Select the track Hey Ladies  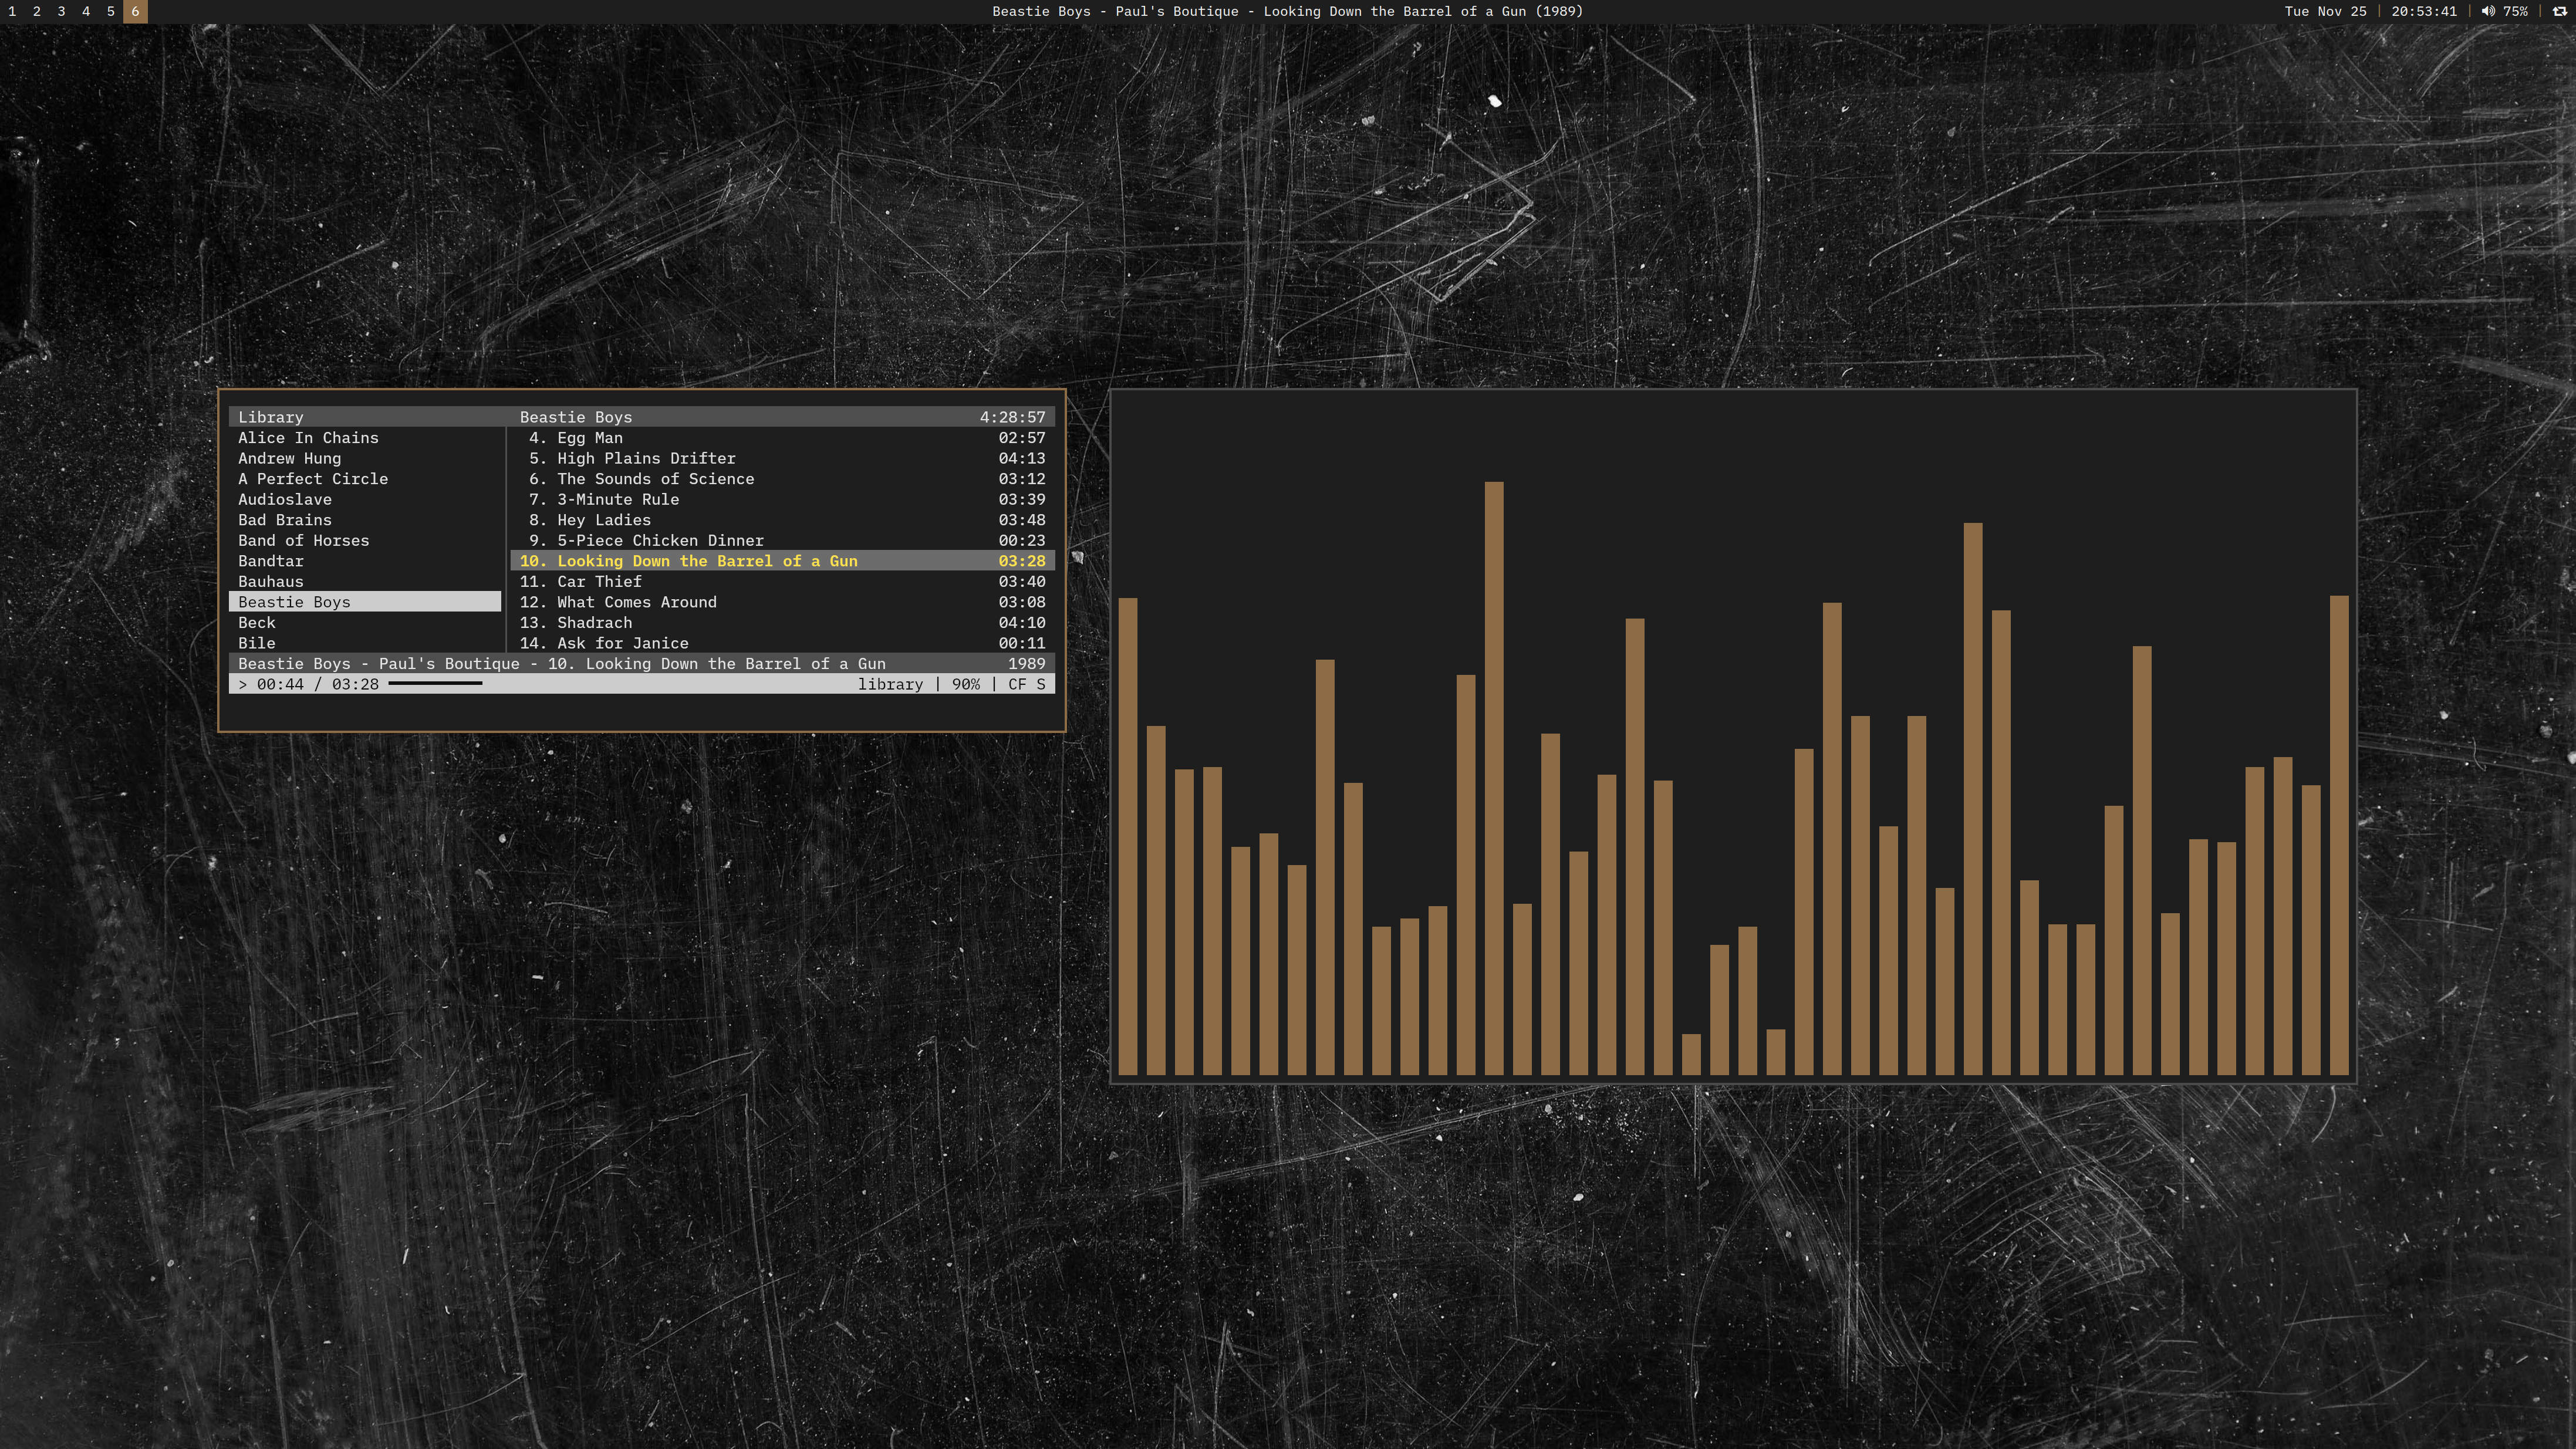point(603,520)
